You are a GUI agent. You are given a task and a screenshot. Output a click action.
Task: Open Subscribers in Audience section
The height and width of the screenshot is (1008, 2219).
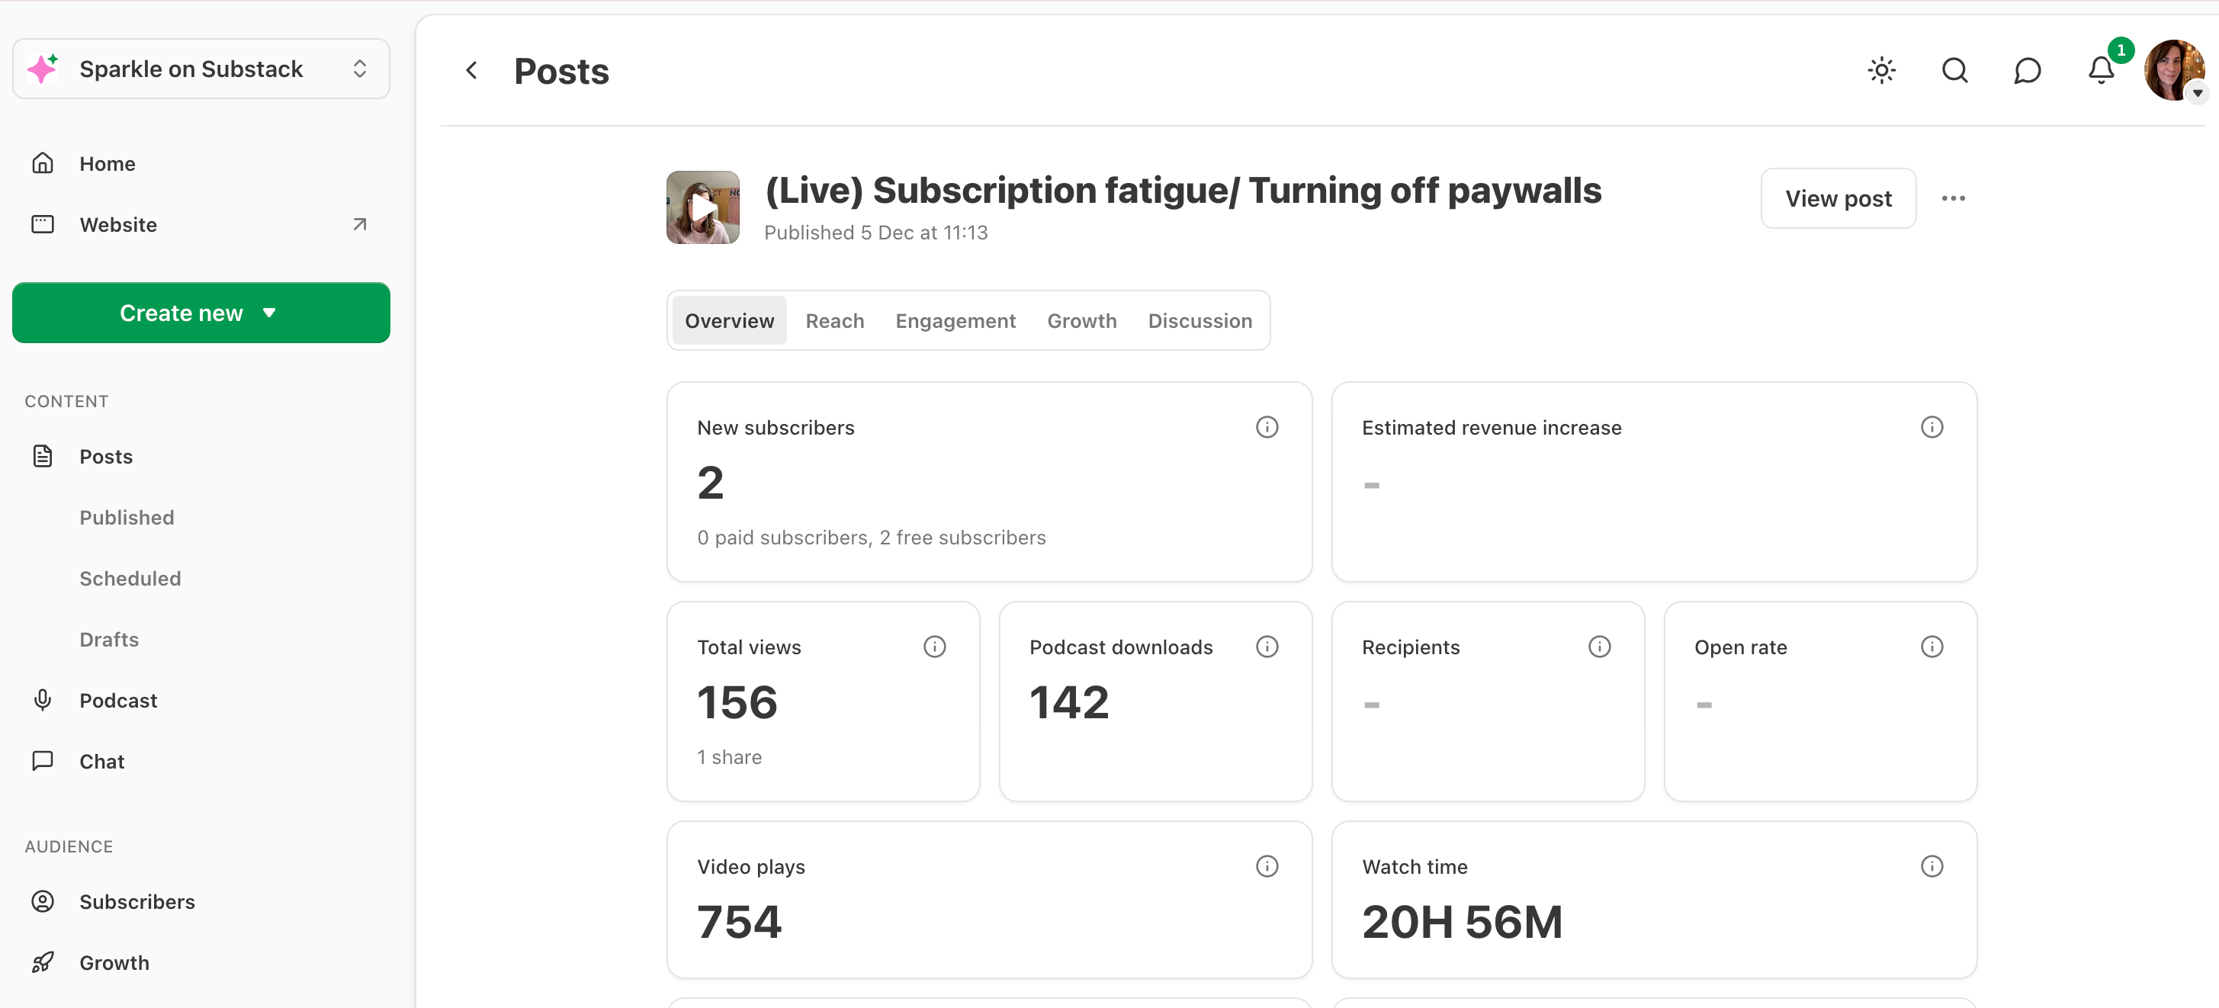click(x=137, y=901)
